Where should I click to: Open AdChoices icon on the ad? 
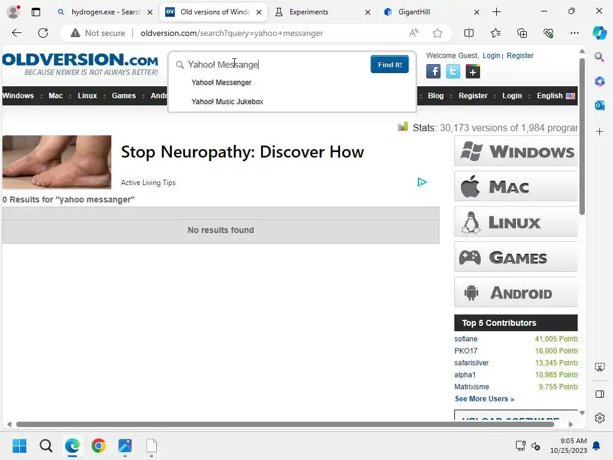(x=422, y=182)
